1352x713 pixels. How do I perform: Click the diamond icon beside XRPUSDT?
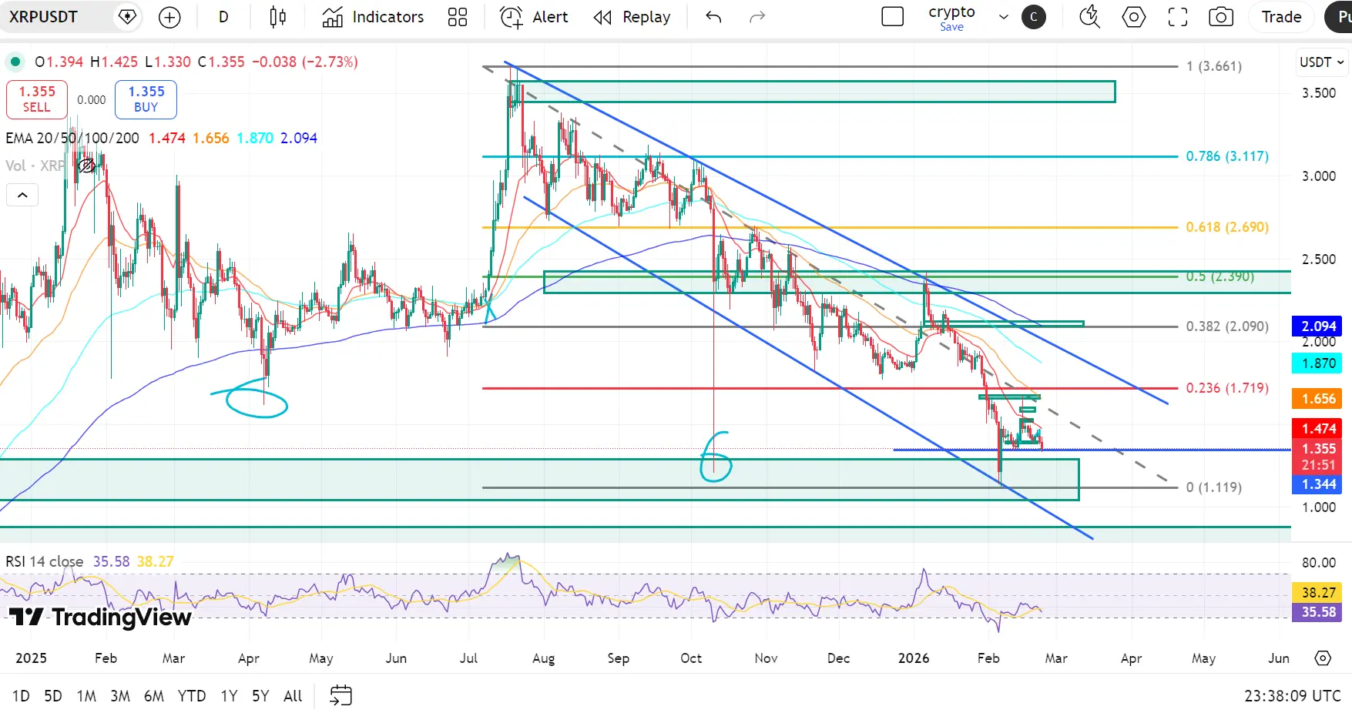(x=127, y=17)
